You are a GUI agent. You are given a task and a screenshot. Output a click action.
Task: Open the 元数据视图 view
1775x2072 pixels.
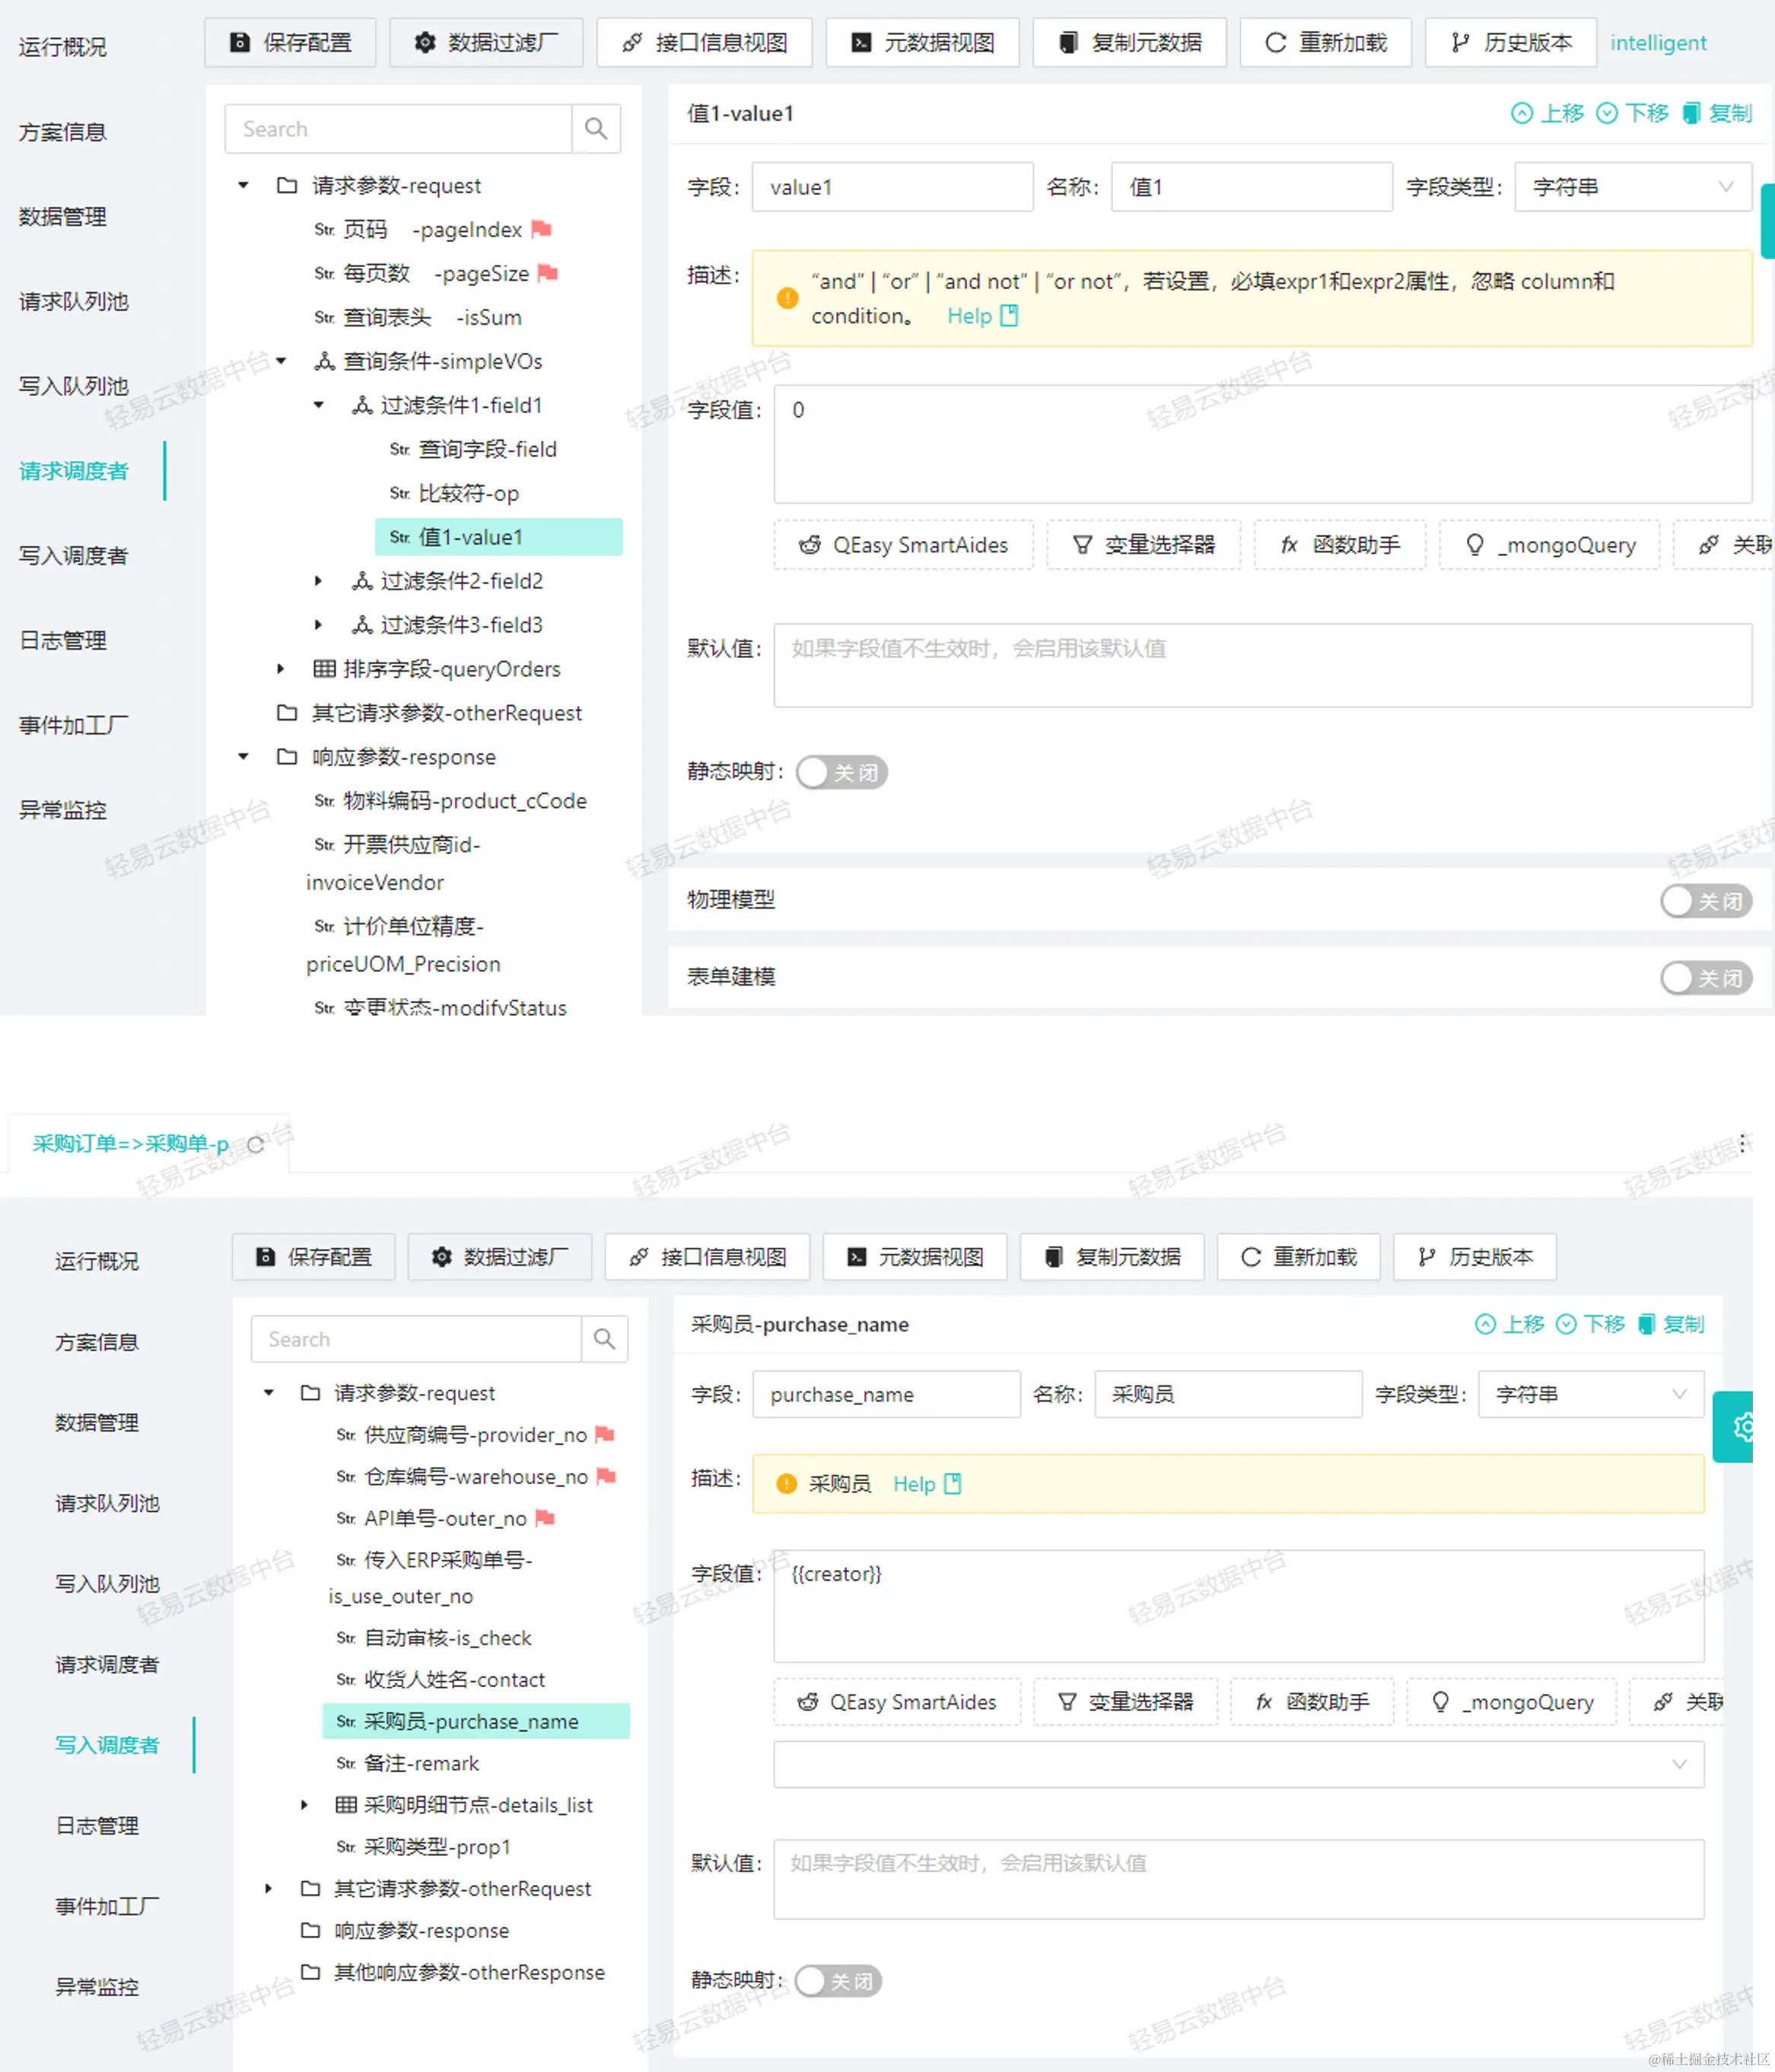921,42
